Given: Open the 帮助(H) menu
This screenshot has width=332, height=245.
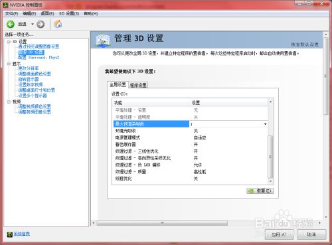Looking at the screenshot, I should click(x=90, y=14).
